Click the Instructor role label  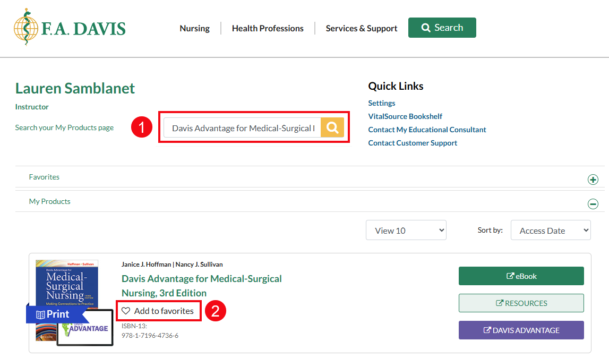pyautogui.click(x=32, y=107)
